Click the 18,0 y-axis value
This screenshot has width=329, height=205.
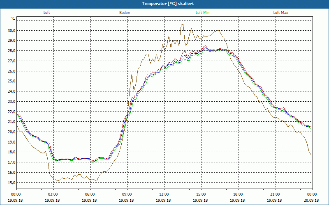12,152
